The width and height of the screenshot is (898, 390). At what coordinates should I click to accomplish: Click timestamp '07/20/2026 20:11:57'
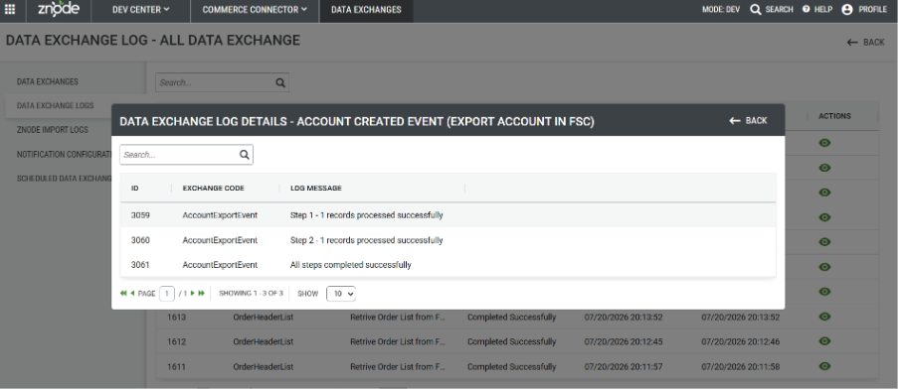tap(624, 366)
